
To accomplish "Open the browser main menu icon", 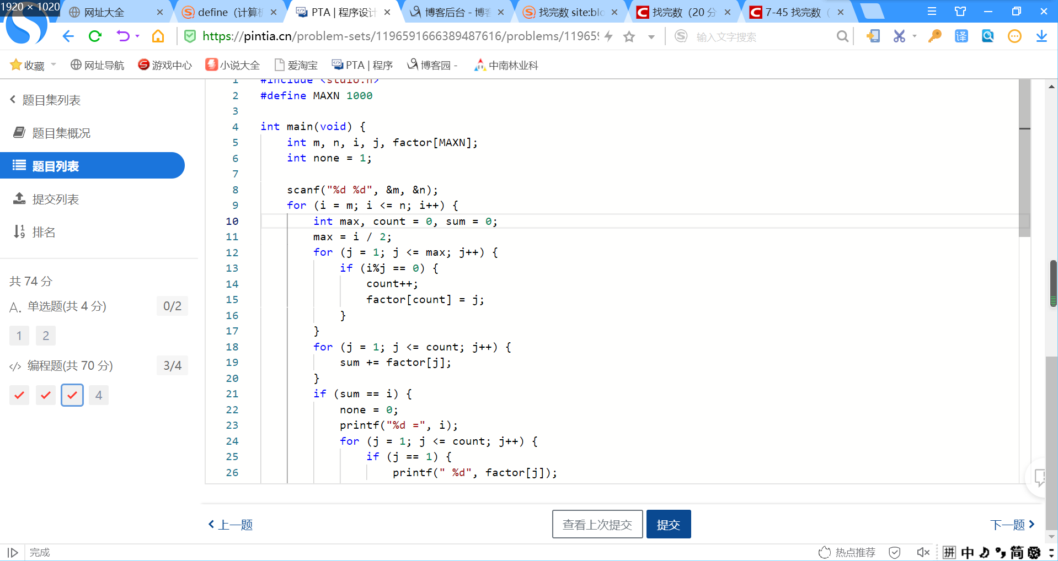I will point(932,12).
